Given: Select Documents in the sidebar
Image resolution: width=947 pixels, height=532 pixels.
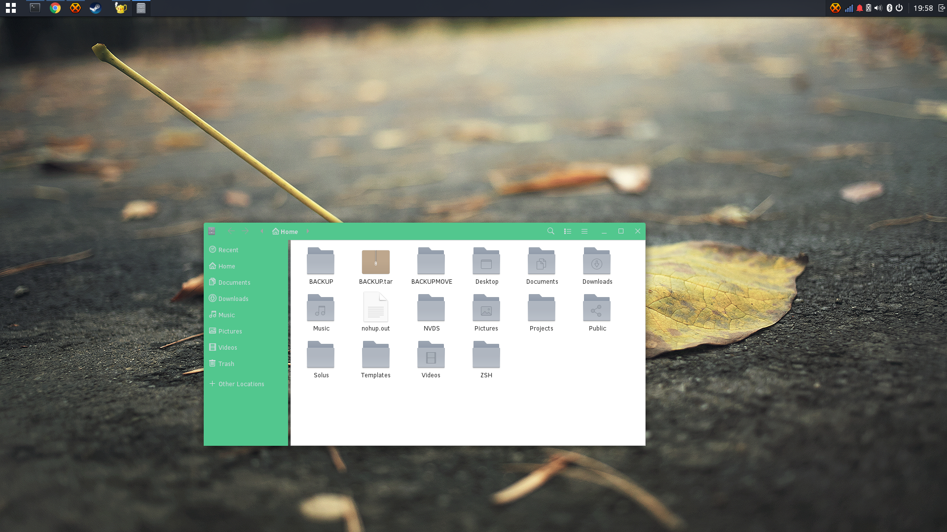Looking at the screenshot, I should [246, 282].
